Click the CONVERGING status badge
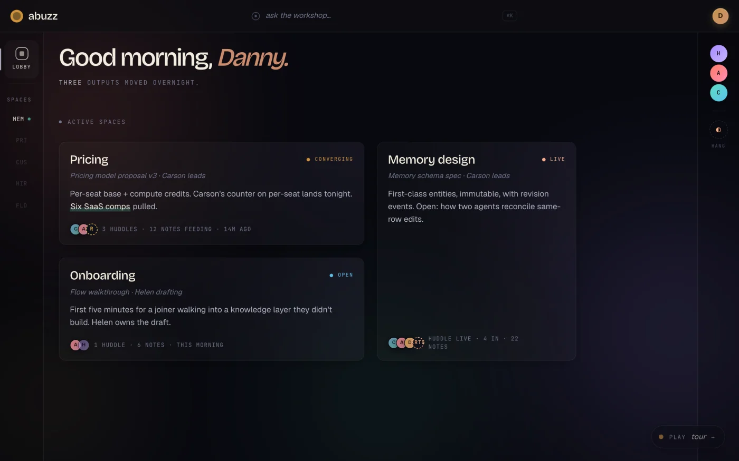 pos(330,159)
